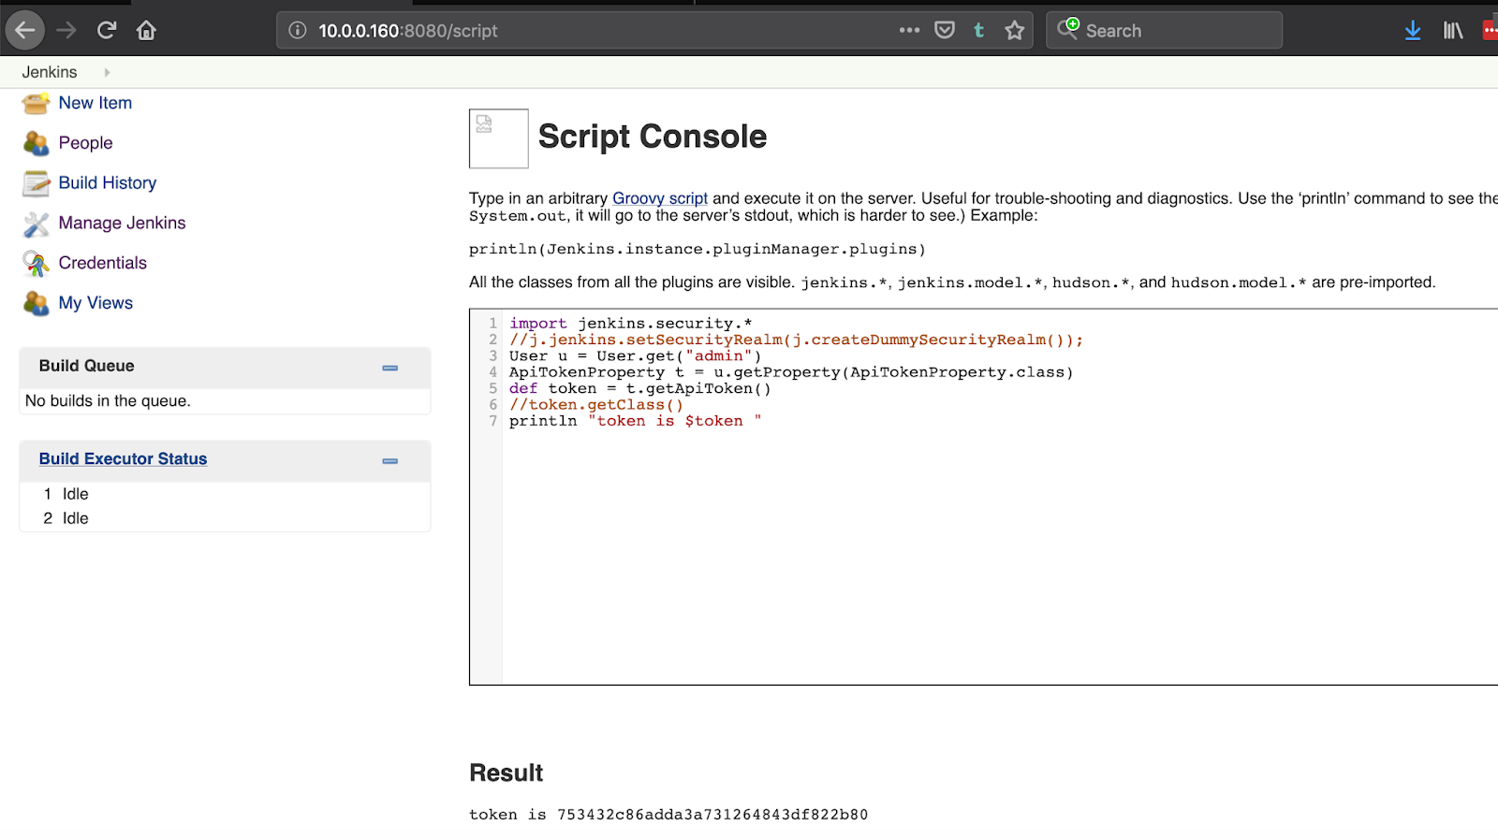Image resolution: width=1498 pixels, height=840 pixels.
Task: Open the People page link
Action: pos(85,143)
